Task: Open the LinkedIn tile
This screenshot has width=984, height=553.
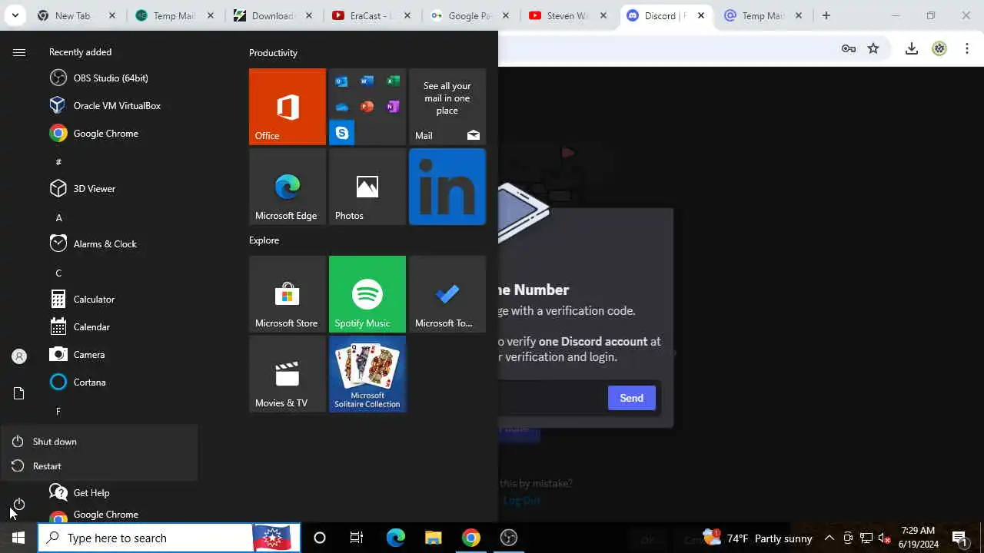Action: (x=447, y=187)
